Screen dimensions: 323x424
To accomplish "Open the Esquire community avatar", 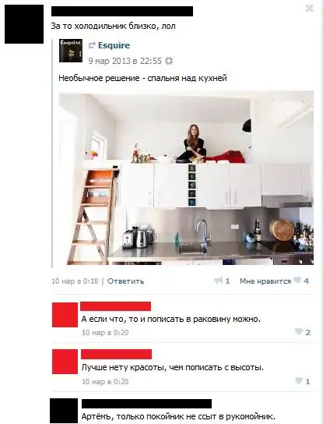I will point(71,51).
